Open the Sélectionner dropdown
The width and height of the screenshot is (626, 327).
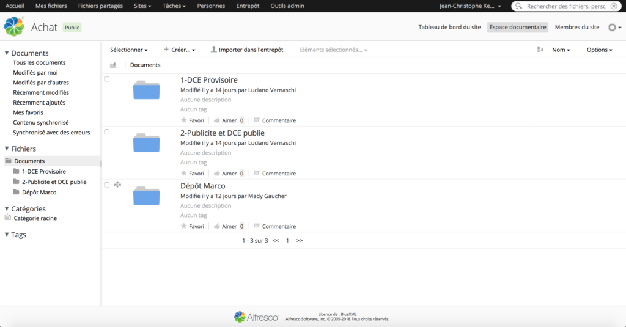coord(129,50)
